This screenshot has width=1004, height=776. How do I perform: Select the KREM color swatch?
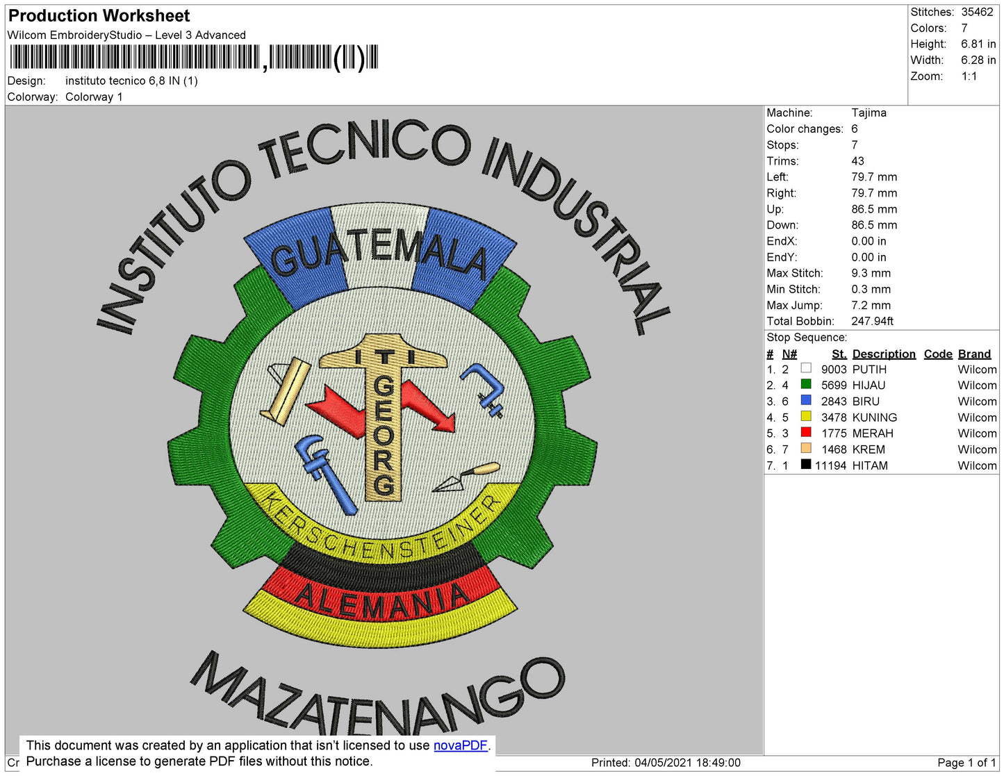[x=806, y=448]
